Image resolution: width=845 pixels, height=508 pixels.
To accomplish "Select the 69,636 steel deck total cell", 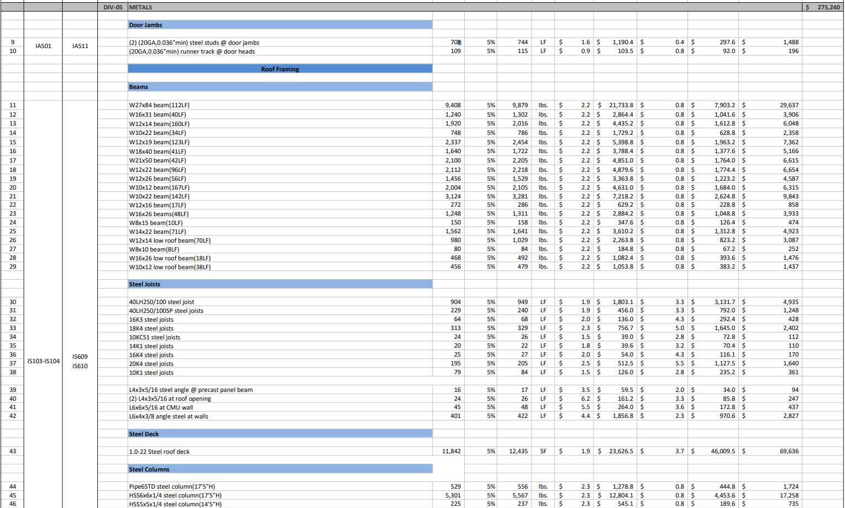I will click(789, 451).
